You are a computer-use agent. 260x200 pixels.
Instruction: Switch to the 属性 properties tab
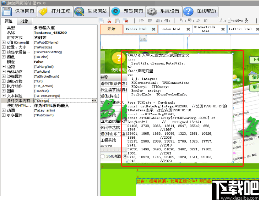click(x=9, y=21)
